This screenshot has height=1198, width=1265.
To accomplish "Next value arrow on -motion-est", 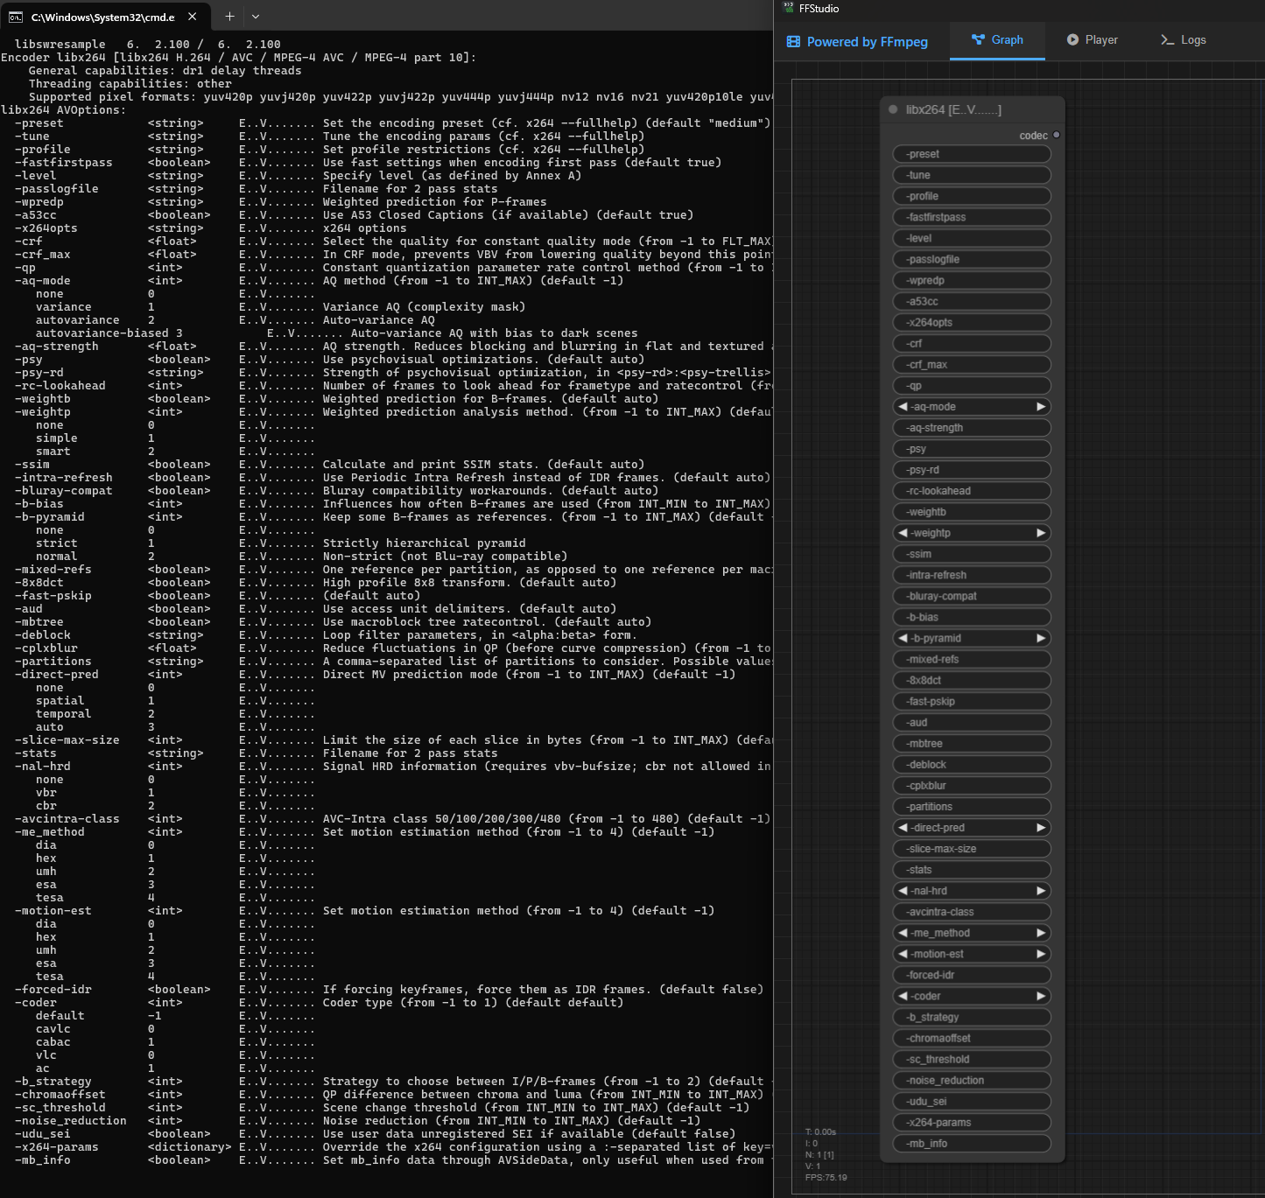I will click(x=1041, y=954).
